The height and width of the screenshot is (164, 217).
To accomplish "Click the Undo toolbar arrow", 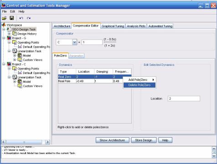I will click(21, 18).
